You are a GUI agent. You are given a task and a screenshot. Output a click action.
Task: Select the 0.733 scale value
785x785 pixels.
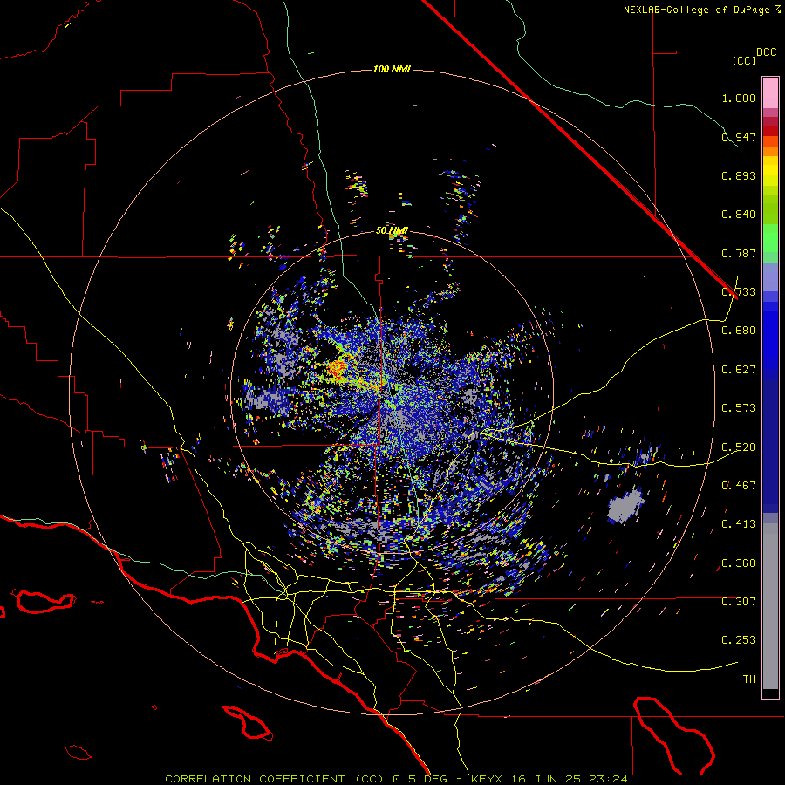click(x=739, y=292)
